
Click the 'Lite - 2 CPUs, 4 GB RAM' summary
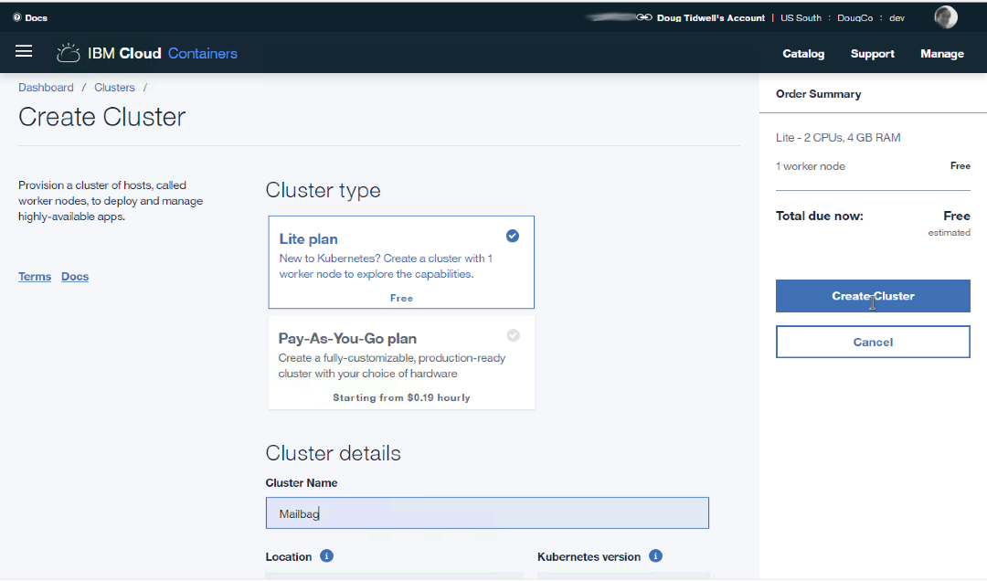[838, 137]
